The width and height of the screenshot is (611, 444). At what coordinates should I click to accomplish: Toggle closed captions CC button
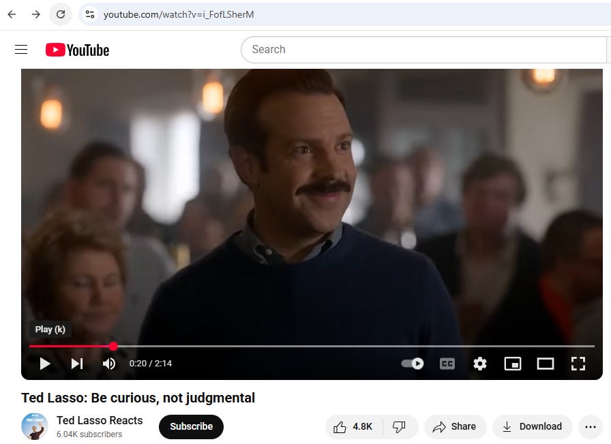[x=447, y=364]
